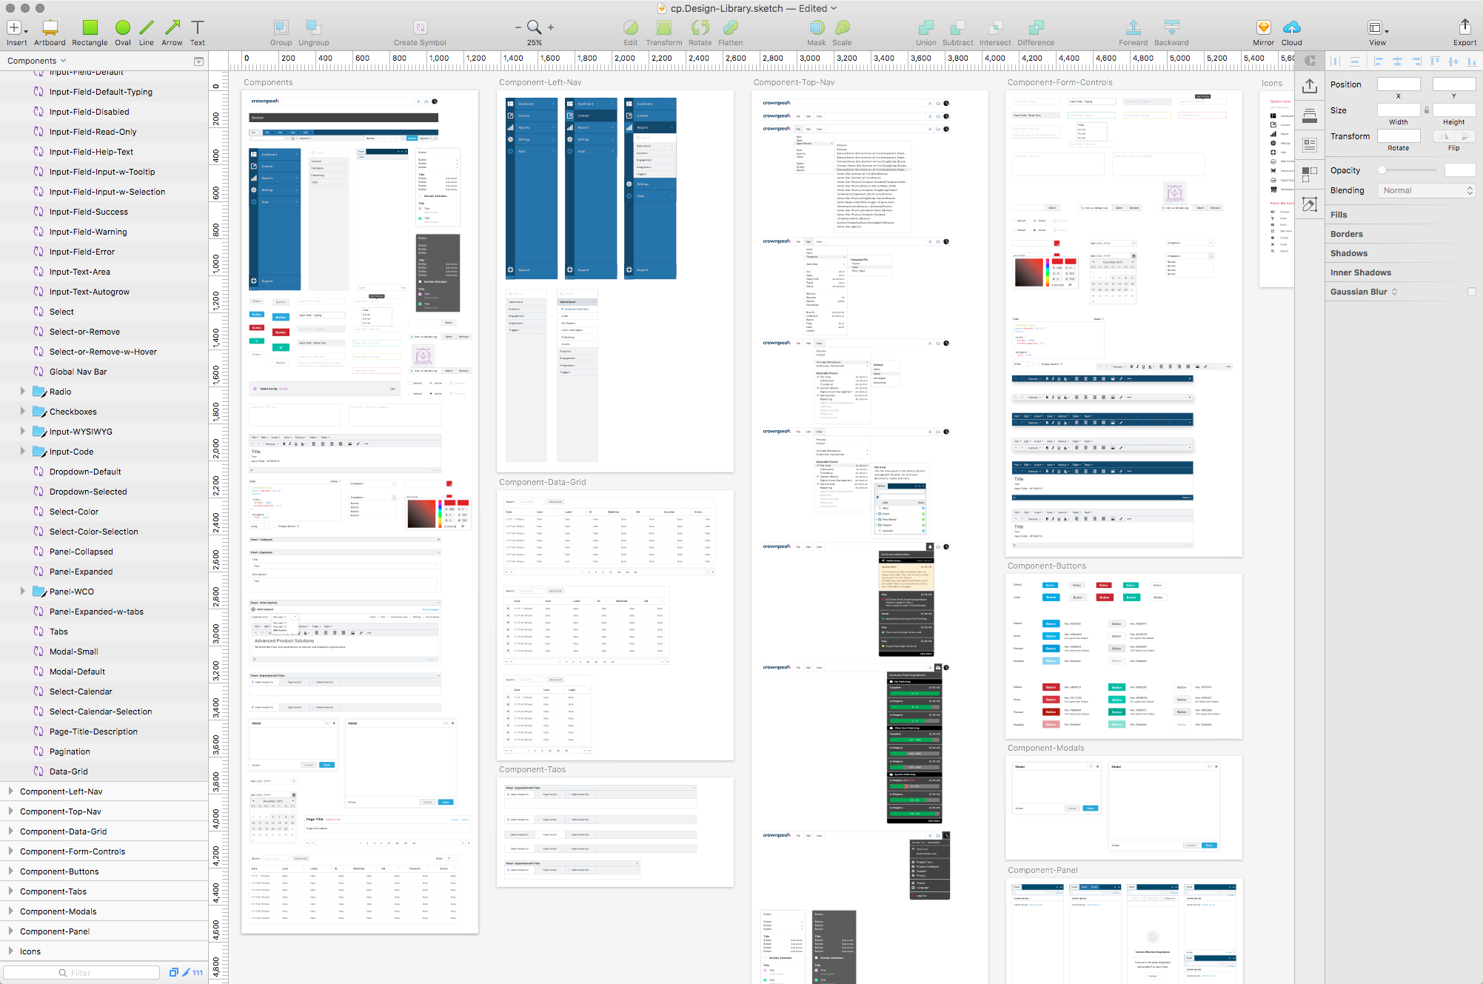
Task: Zoom in with the plus icon
Action: 551,27
